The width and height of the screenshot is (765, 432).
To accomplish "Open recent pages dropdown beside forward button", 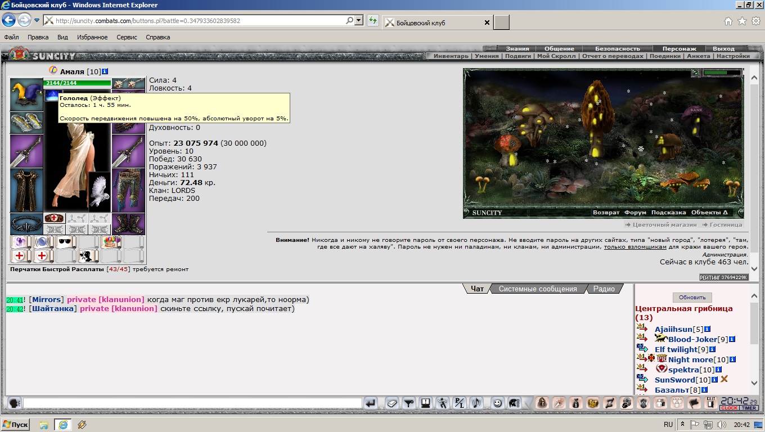I will pos(37,21).
